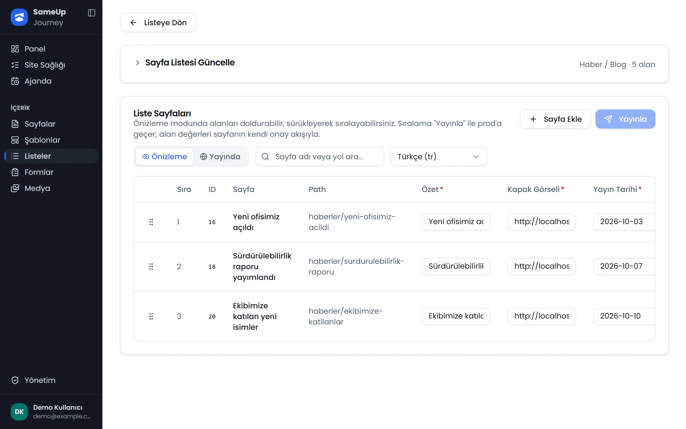The height and width of the screenshot is (429, 686).
Task: Edit Kapak Görseli of Ekibimize katılan row
Action: [x=542, y=316]
